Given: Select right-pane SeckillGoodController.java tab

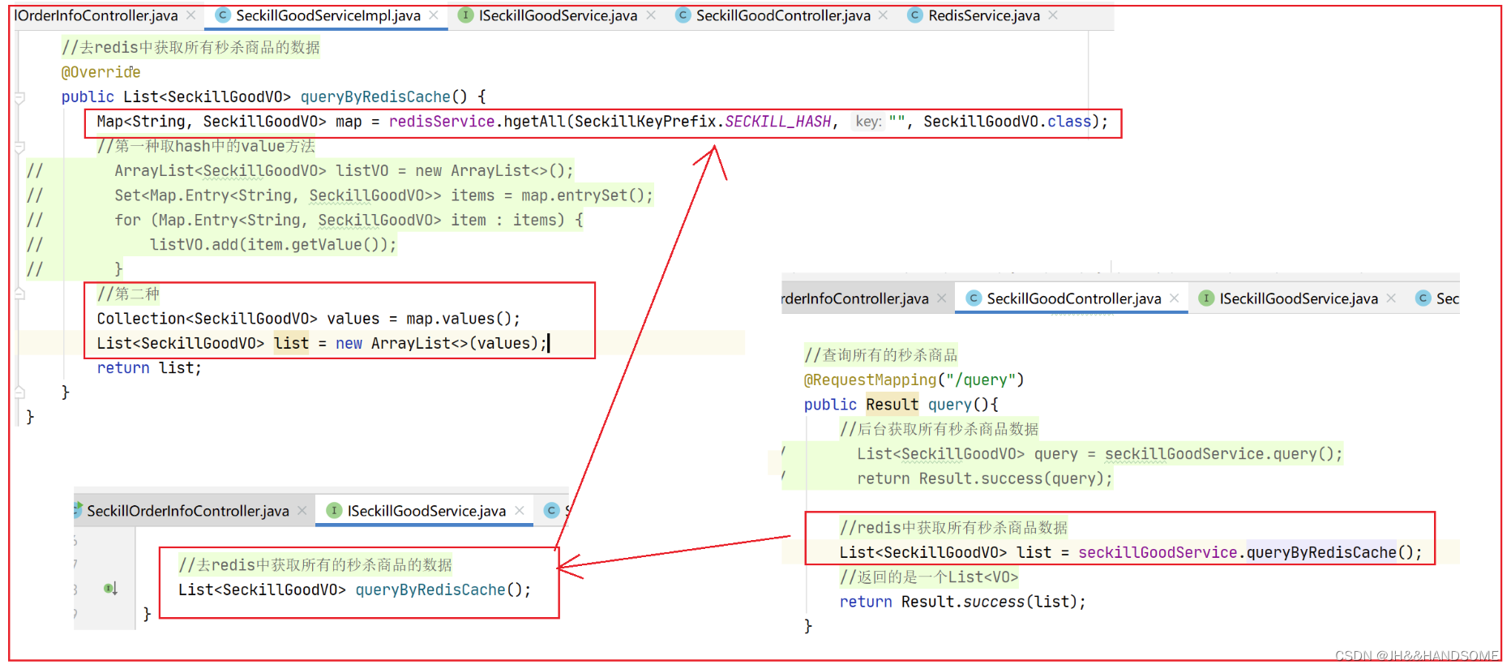Looking at the screenshot, I should point(1073,298).
